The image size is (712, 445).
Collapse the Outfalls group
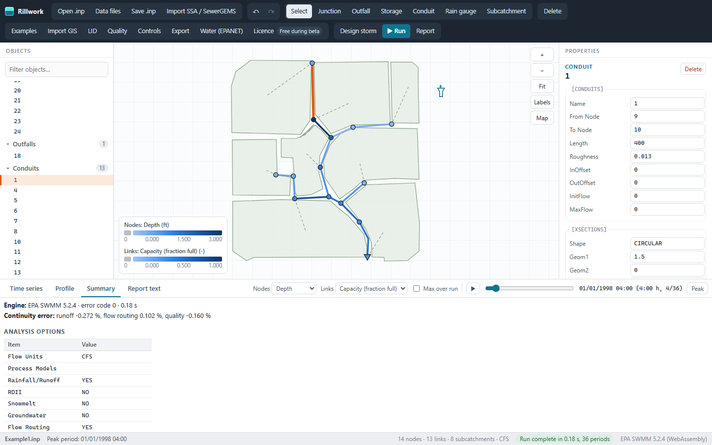8,144
